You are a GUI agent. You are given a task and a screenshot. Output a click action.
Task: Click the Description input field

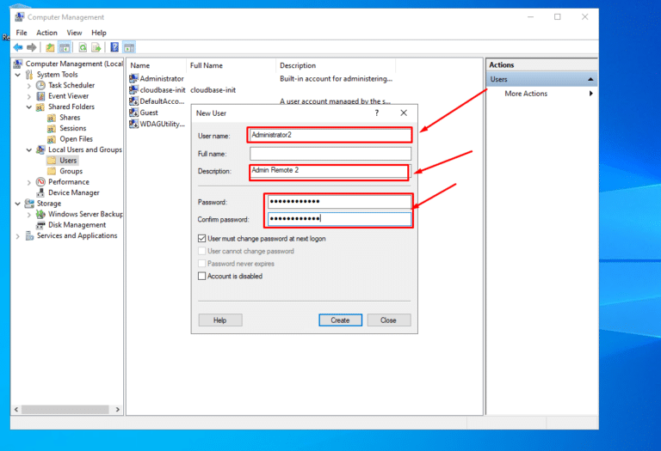pyautogui.click(x=329, y=172)
